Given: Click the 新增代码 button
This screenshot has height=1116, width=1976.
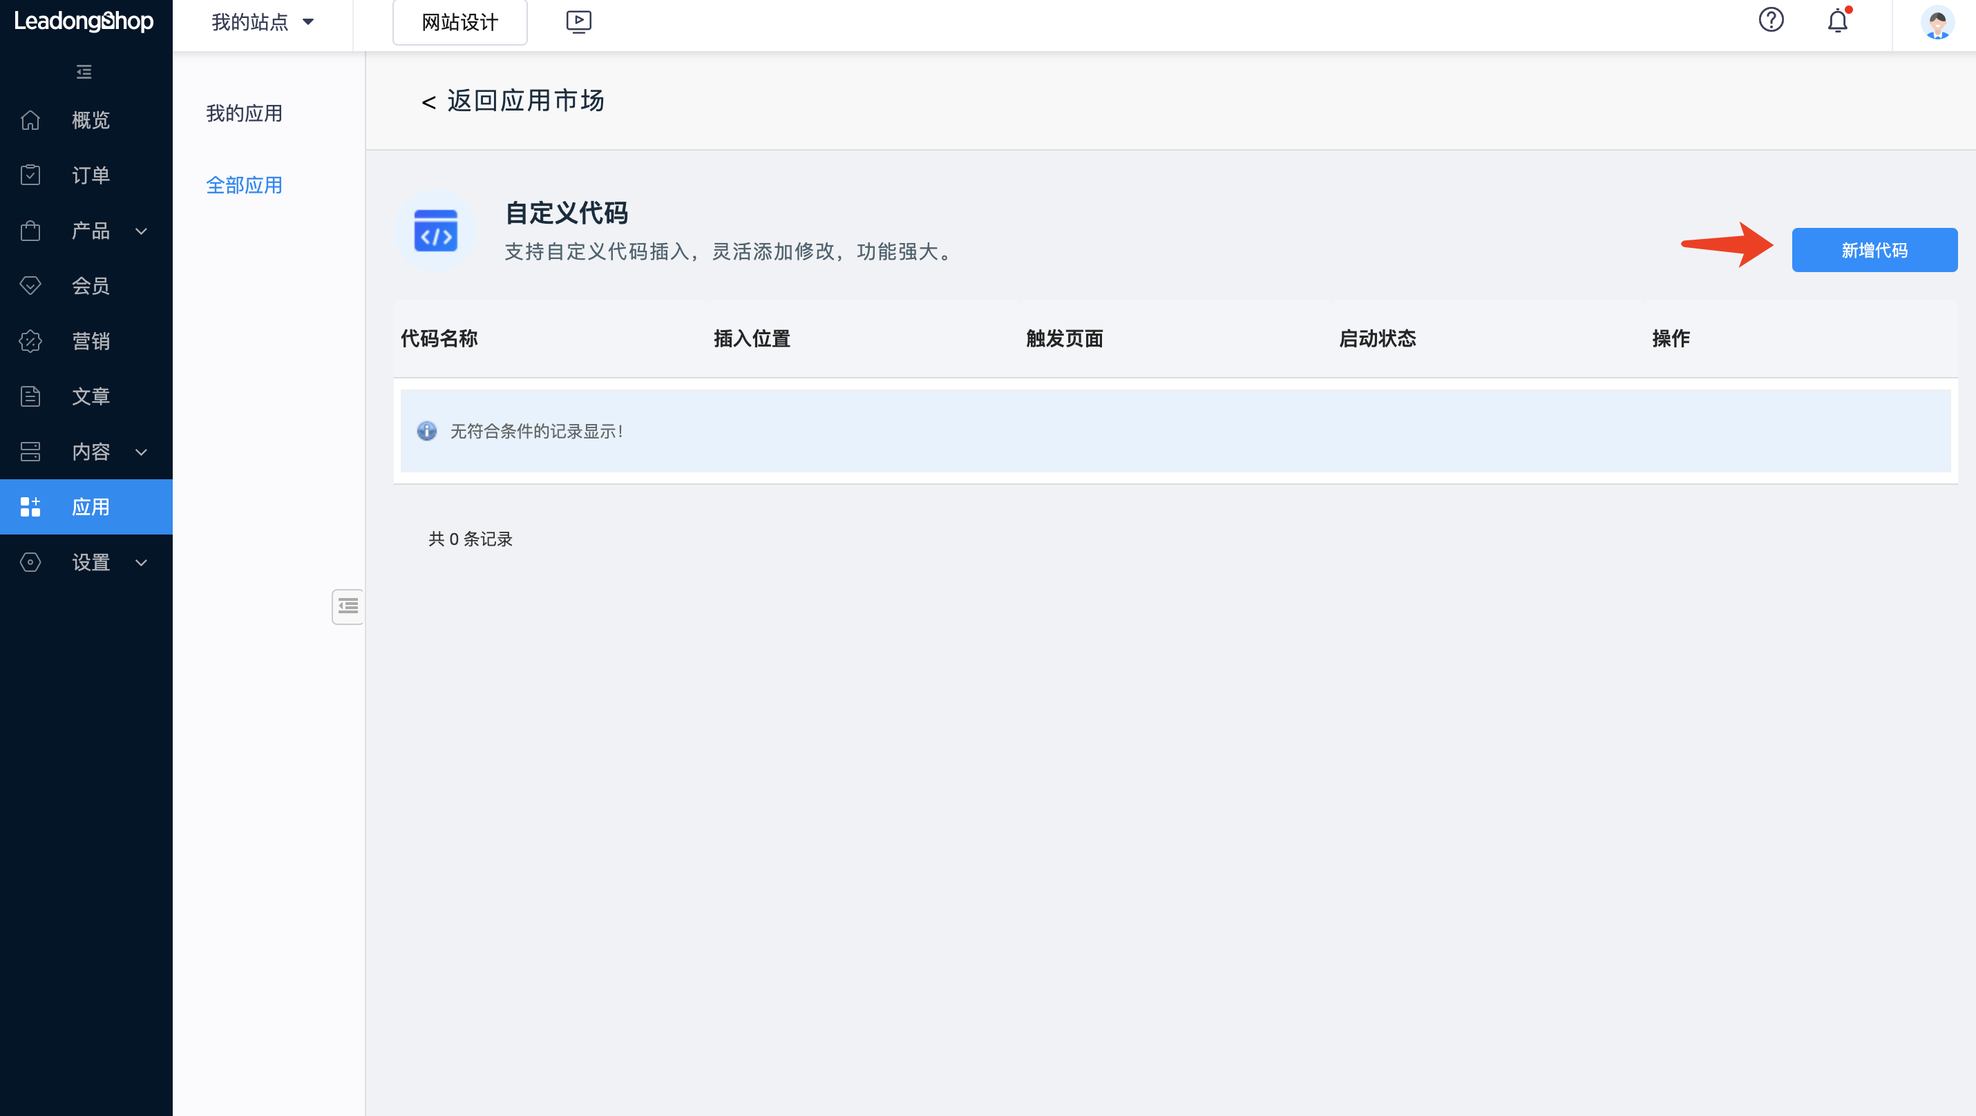Looking at the screenshot, I should point(1874,250).
